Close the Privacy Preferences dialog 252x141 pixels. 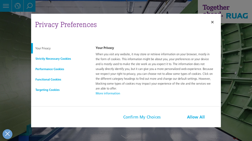point(212,22)
